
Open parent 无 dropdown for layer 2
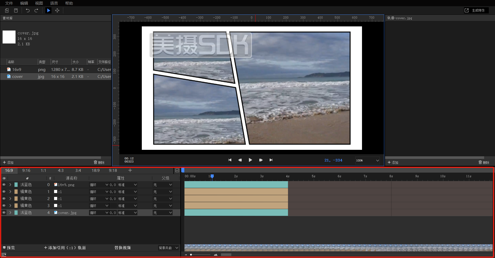pos(162,199)
